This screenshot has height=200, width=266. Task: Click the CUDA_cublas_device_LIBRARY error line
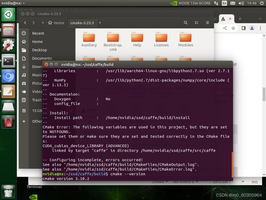tap(86, 146)
